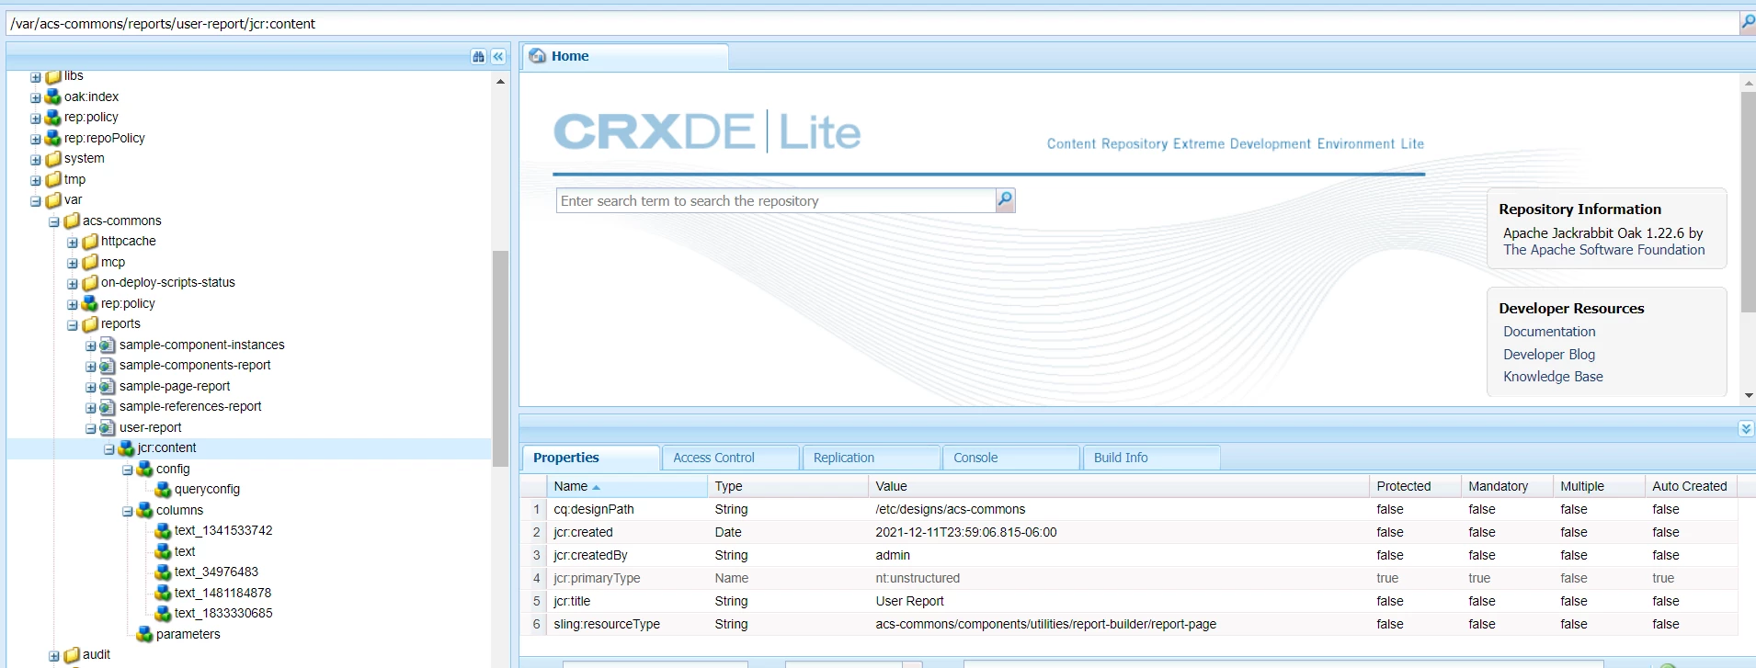Select the text_1481184878 tree node

[222, 593]
